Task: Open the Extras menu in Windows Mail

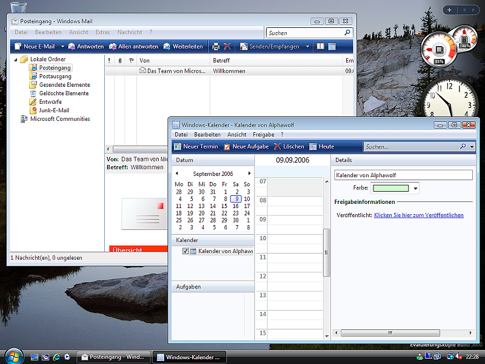Action: [102, 32]
